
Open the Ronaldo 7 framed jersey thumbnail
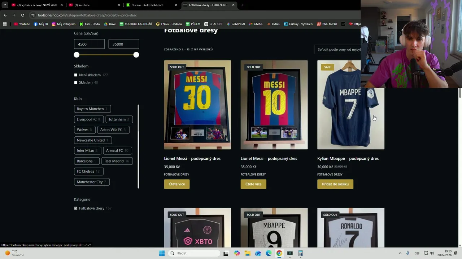pos(351,228)
